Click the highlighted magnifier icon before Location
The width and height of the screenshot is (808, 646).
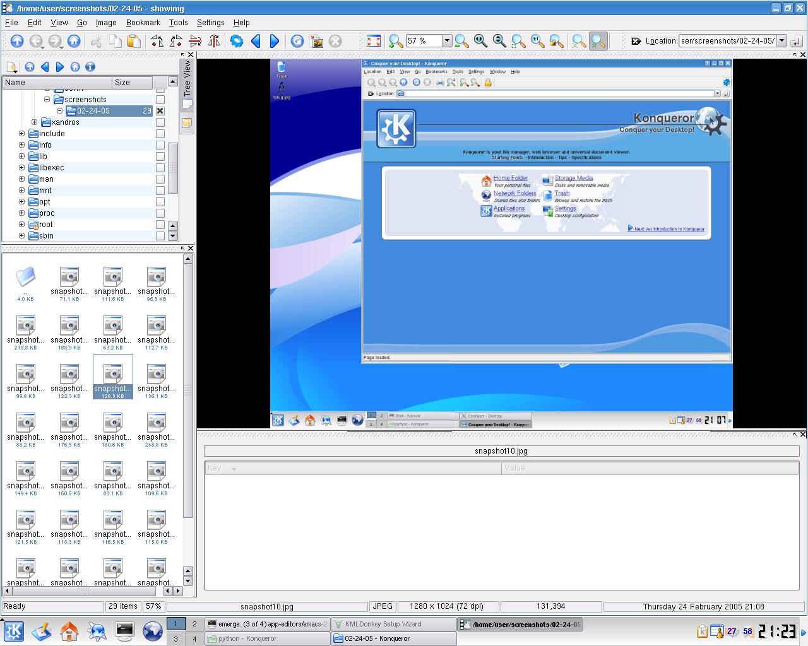pyautogui.click(x=598, y=41)
